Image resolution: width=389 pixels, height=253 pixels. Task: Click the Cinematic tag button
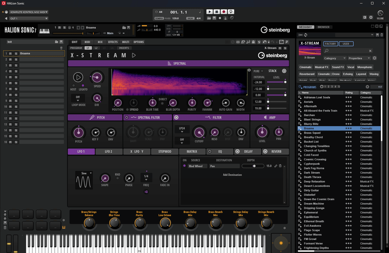(305, 67)
